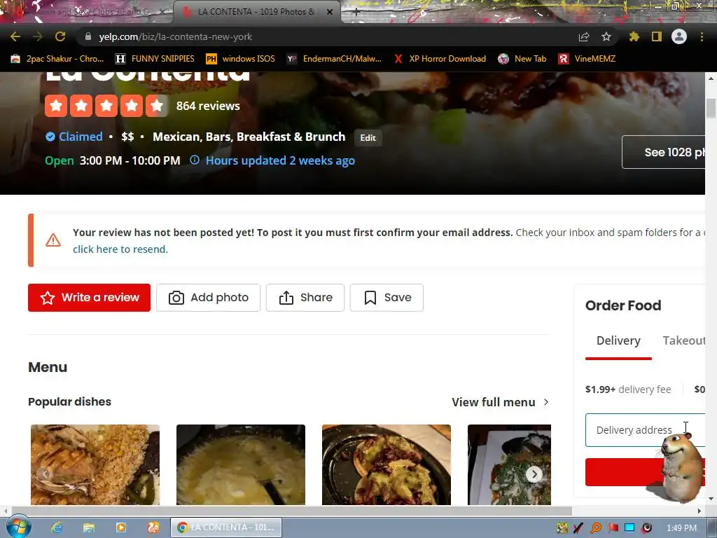
Task: Open the New Tab bookmark
Action: (522, 59)
